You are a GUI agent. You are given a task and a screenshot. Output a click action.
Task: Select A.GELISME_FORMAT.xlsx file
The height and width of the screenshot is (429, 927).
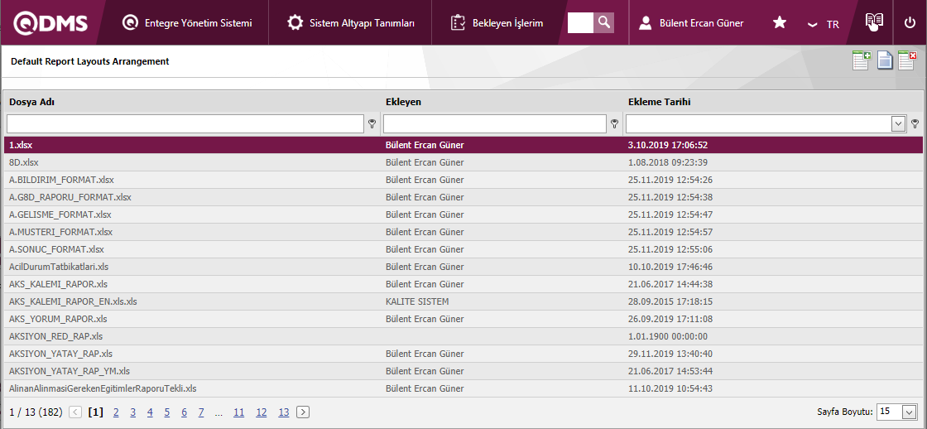(x=60, y=214)
